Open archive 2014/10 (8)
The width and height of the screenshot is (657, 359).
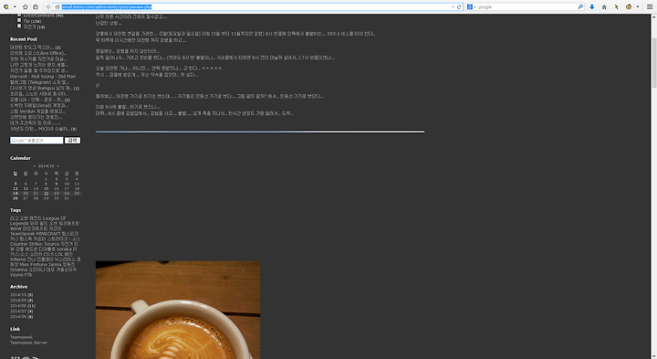tap(22, 295)
